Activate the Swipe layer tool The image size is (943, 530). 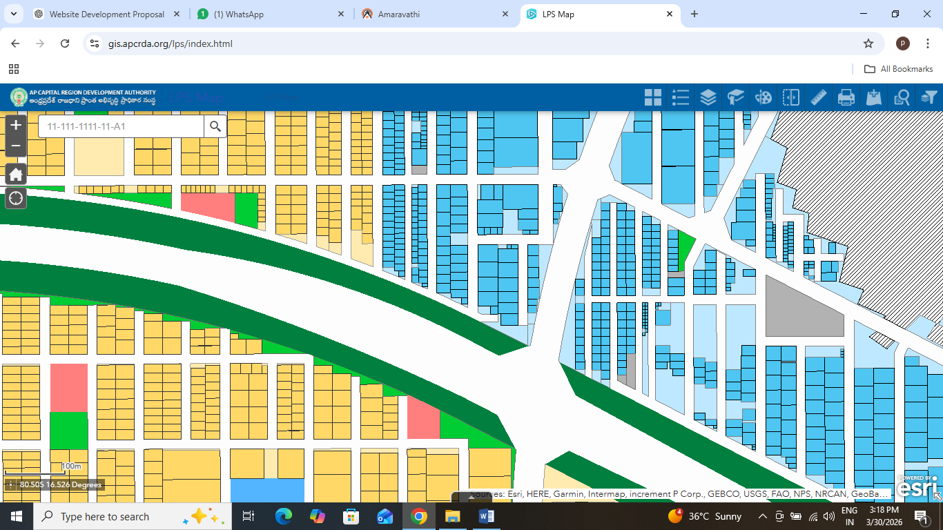pos(791,97)
